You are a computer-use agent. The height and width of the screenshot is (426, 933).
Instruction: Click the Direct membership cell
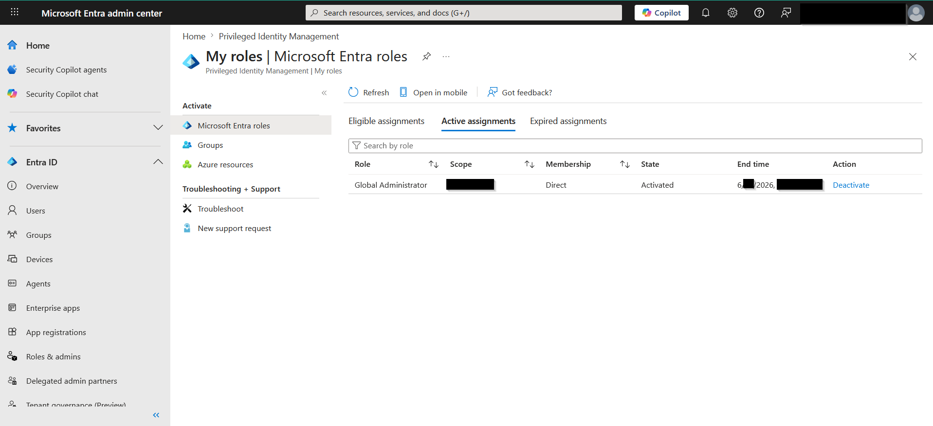point(556,185)
